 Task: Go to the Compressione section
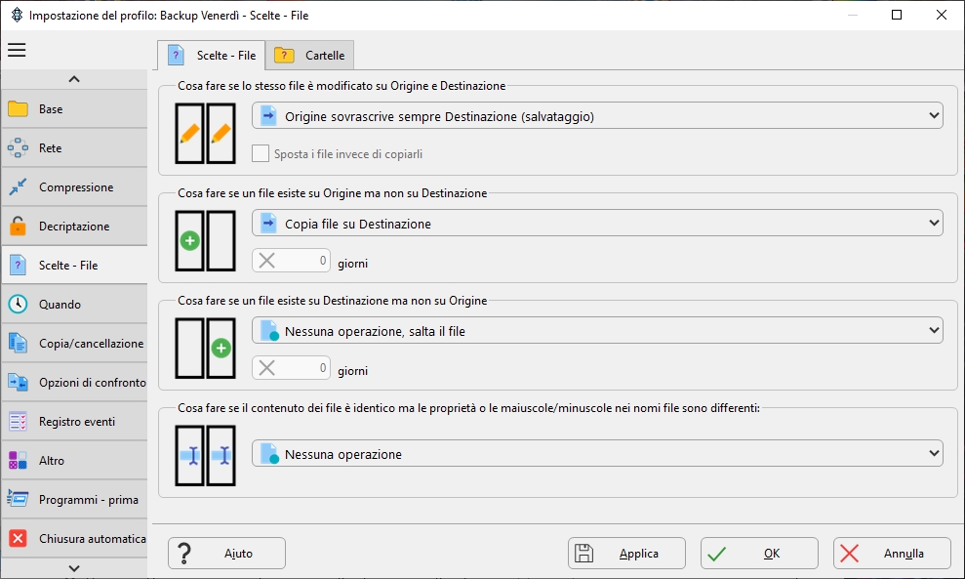74,187
